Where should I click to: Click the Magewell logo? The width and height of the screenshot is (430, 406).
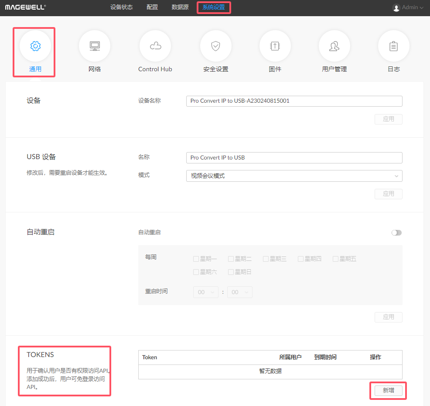tap(25, 7)
